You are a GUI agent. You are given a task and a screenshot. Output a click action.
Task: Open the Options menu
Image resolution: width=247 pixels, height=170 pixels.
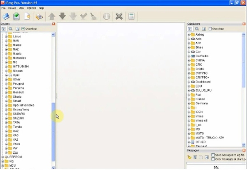(31, 8)
